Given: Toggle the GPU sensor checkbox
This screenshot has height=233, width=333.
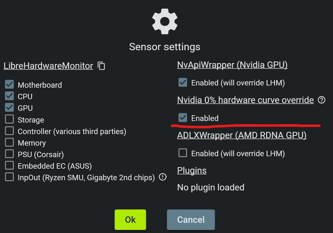Looking at the screenshot, I should [x=9, y=108].
